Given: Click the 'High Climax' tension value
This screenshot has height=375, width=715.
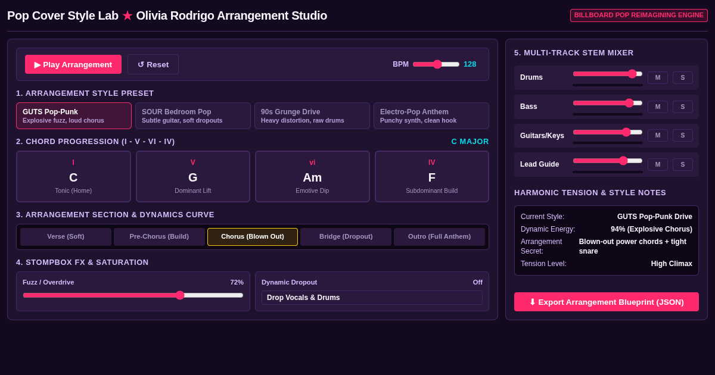Looking at the screenshot, I should click(x=672, y=264).
